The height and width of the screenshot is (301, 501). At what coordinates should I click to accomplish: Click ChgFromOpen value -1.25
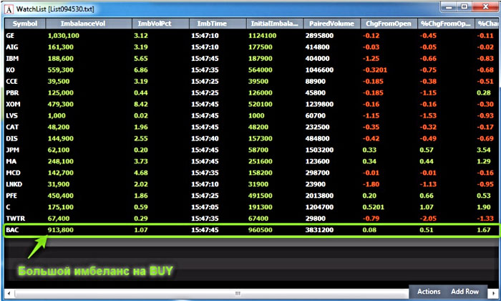tap(371, 59)
